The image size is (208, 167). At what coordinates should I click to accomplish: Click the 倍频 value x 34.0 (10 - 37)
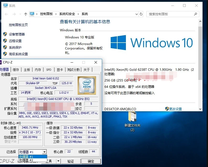(x=30, y=132)
